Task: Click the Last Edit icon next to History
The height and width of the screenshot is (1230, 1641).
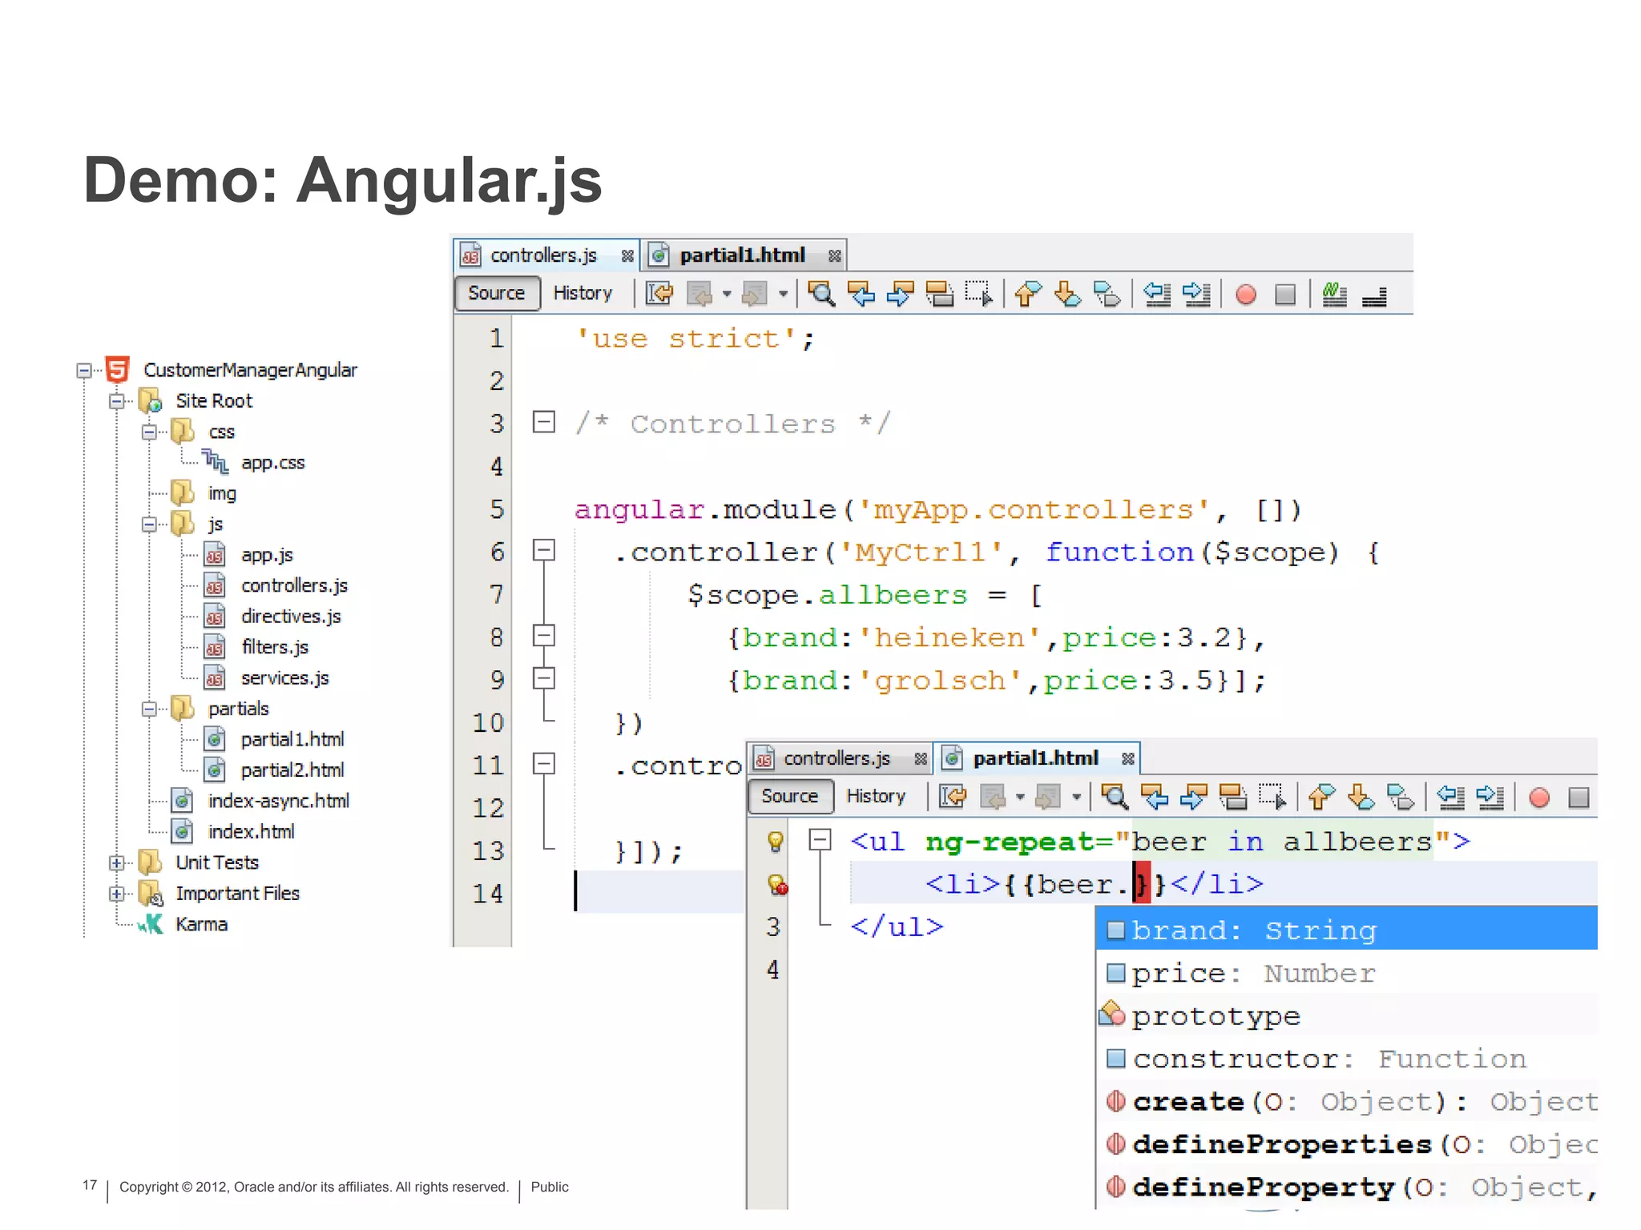Action: pyautogui.click(x=659, y=294)
